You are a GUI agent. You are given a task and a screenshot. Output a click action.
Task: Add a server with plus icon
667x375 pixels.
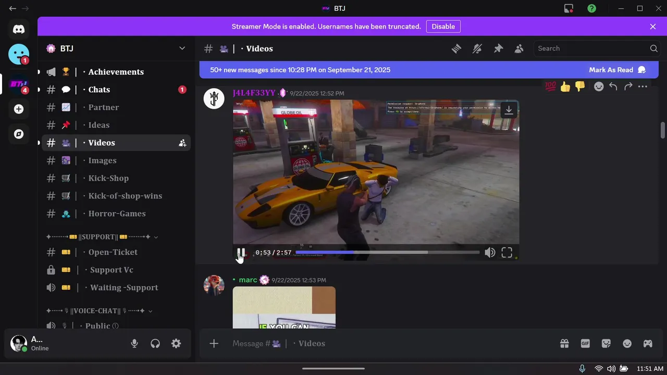click(19, 109)
